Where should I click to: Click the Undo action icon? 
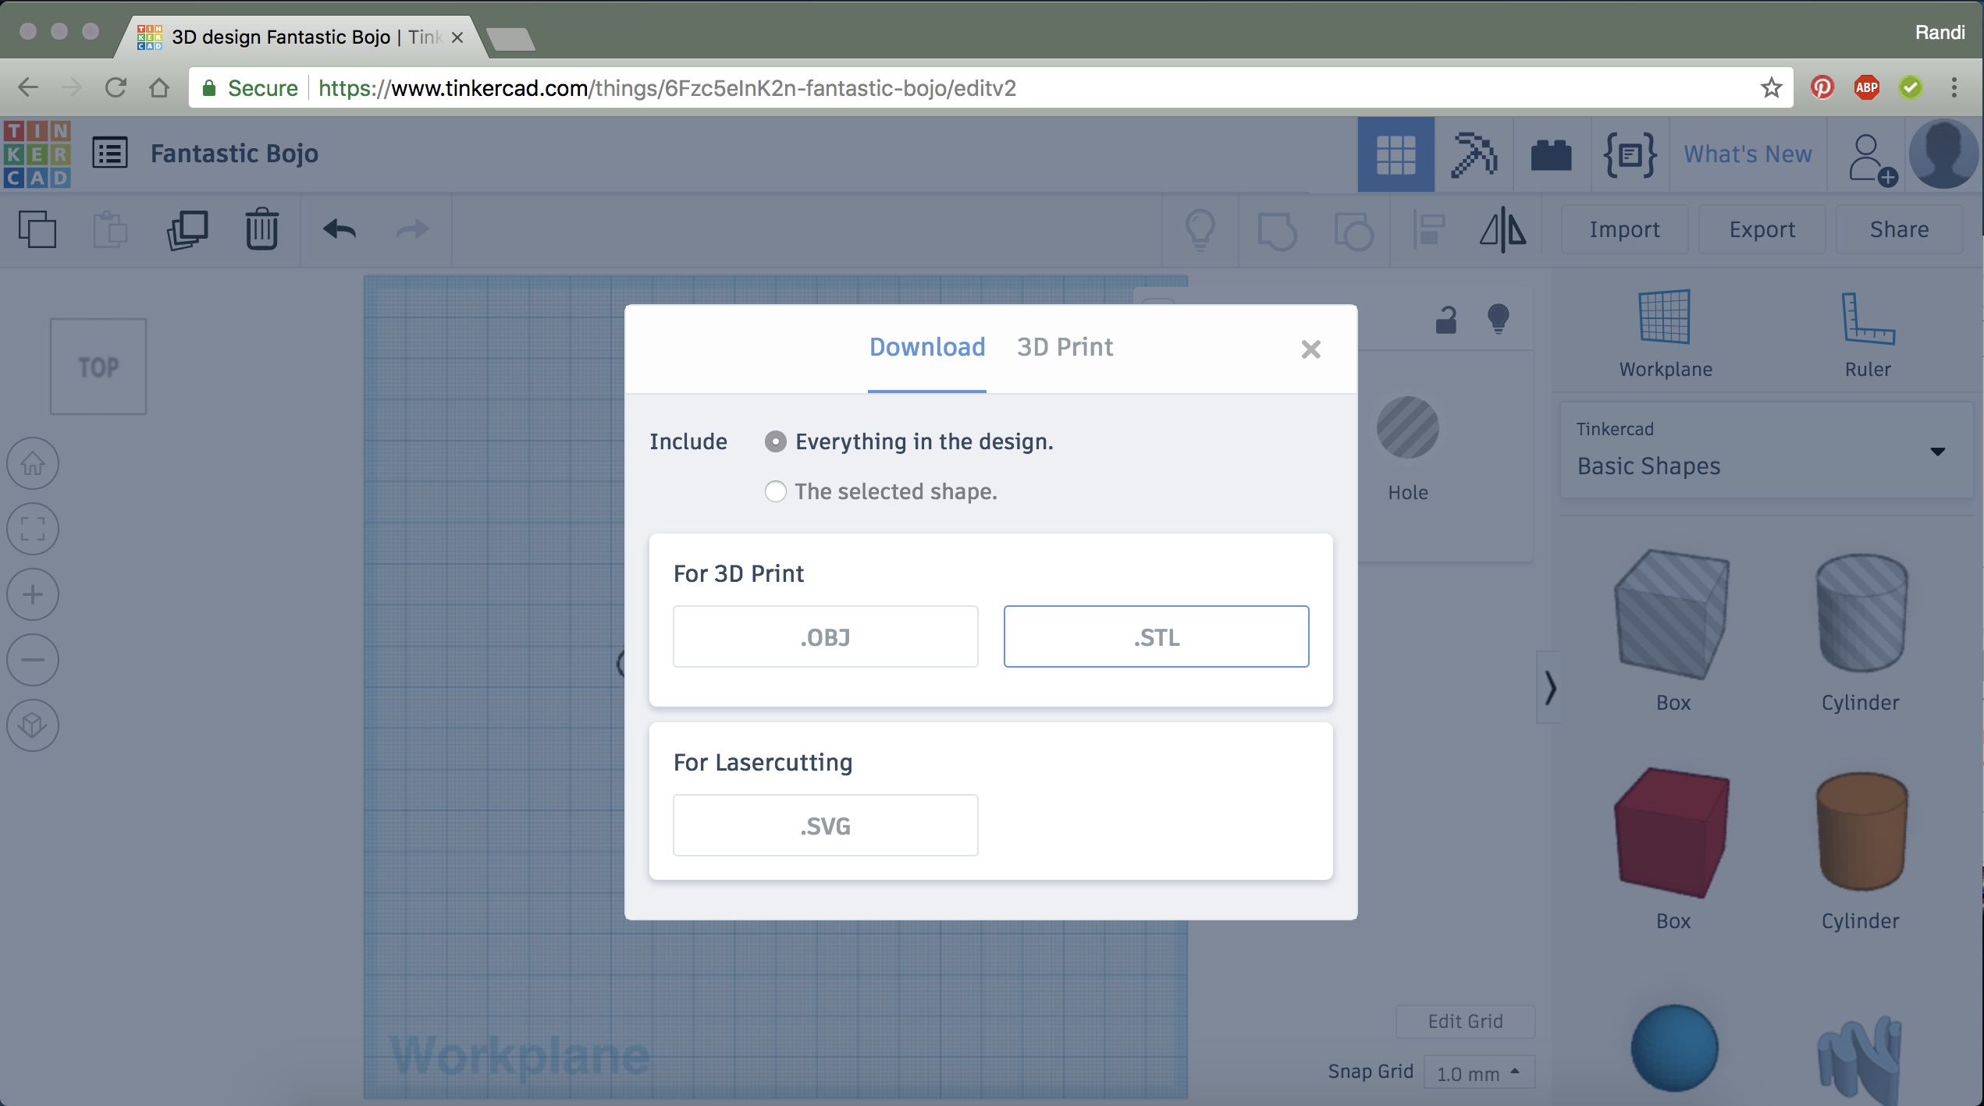340,228
